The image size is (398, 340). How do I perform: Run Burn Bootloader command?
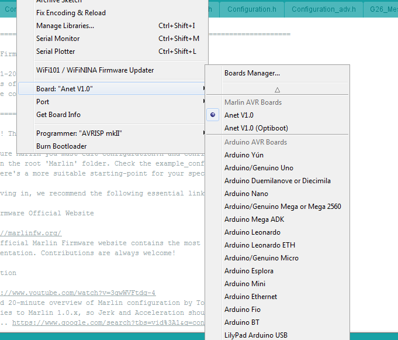click(x=112, y=146)
